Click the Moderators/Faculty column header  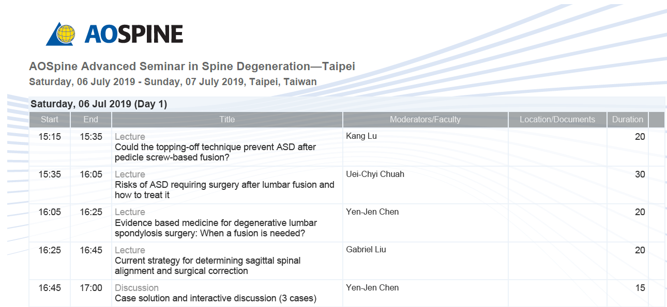(425, 120)
